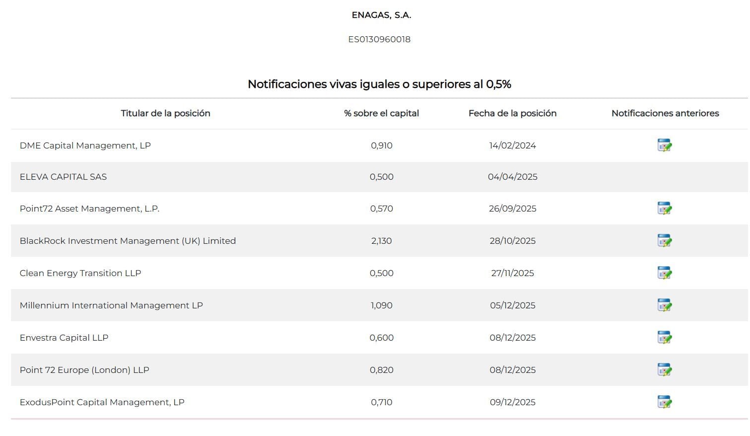This screenshot has width=750, height=436.
Task: Open previous notifications for DME Capital Management
Action: (x=664, y=145)
